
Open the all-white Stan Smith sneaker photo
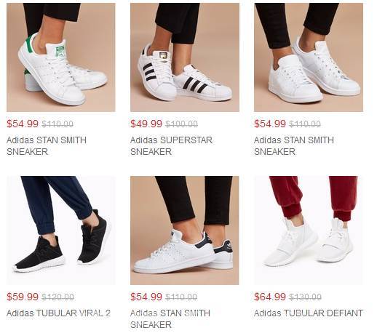click(309, 57)
